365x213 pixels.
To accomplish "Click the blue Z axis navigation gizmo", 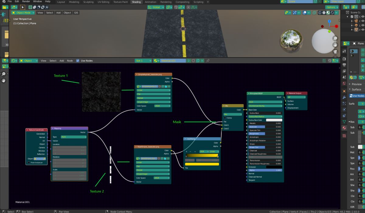I will (x=329, y=22).
